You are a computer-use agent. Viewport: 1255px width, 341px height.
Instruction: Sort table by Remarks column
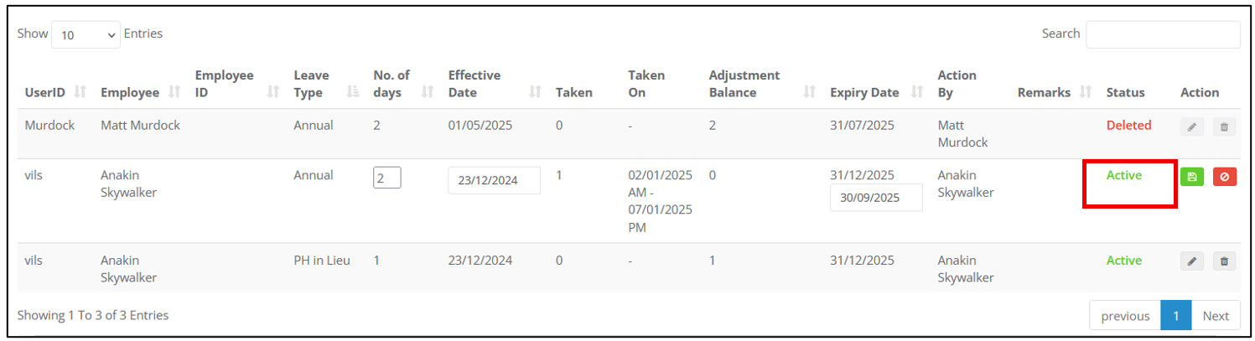[x=1086, y=92]
